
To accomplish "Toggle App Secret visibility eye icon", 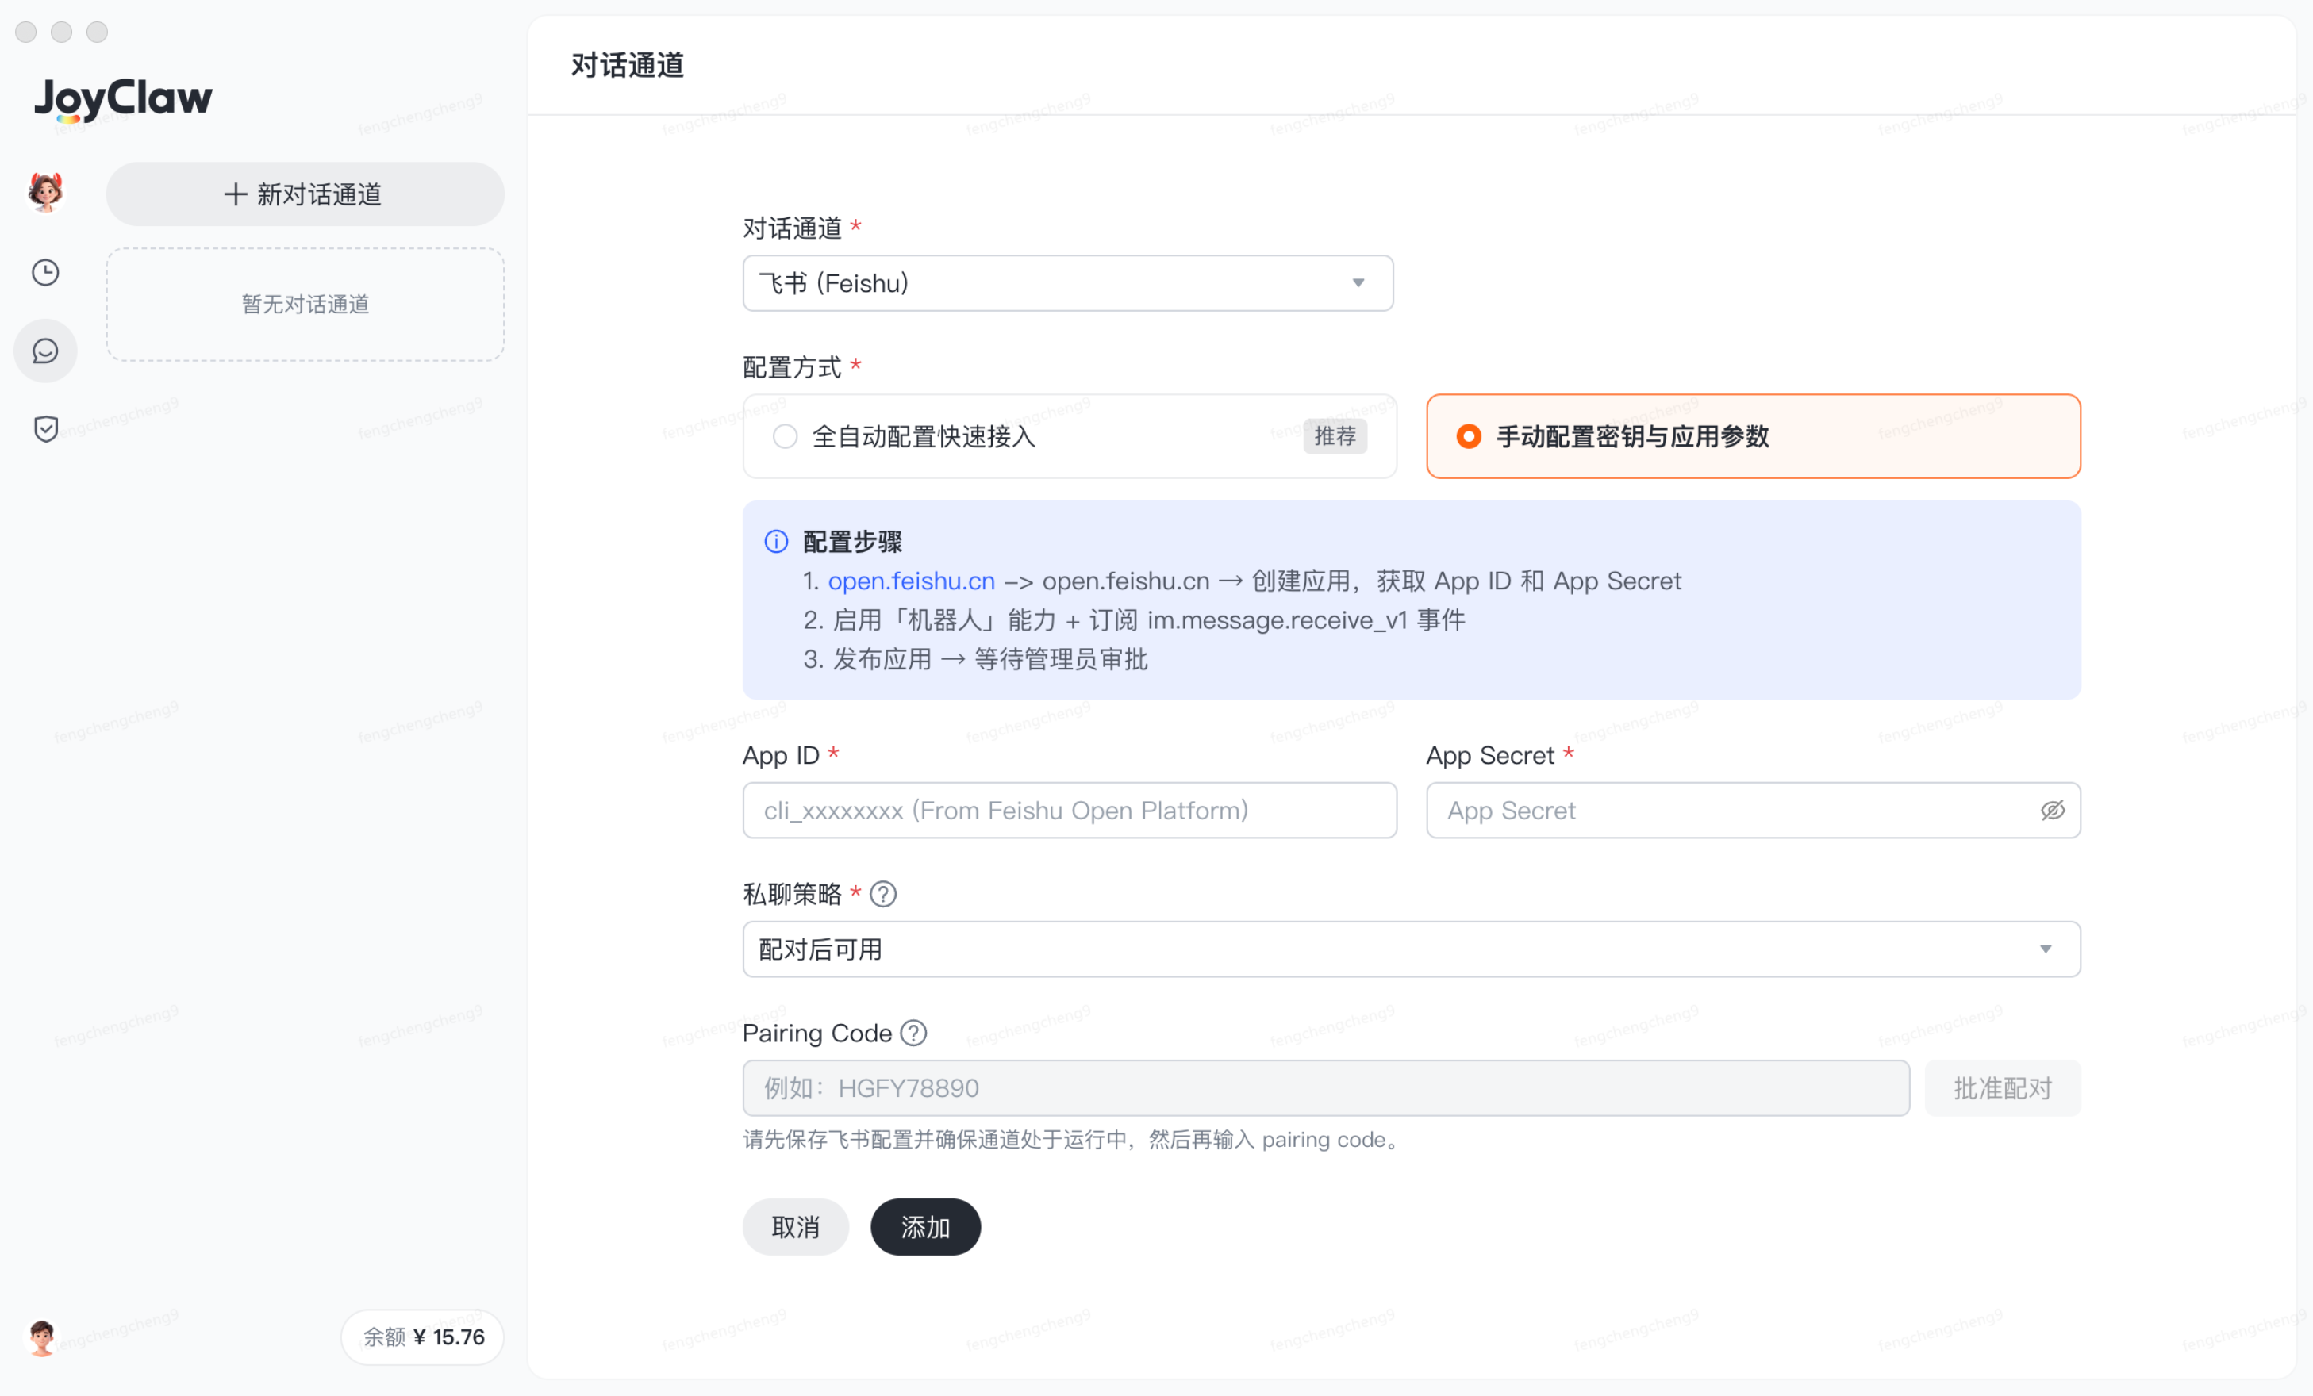I will pyautogui.click(x=2052, y=811).
